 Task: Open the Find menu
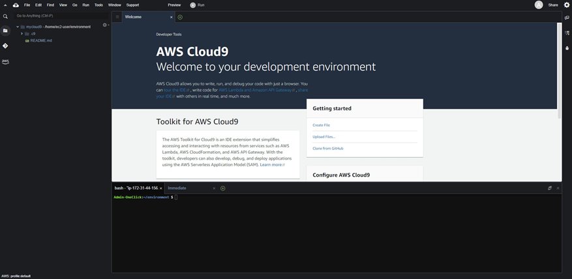click(50, 5)
